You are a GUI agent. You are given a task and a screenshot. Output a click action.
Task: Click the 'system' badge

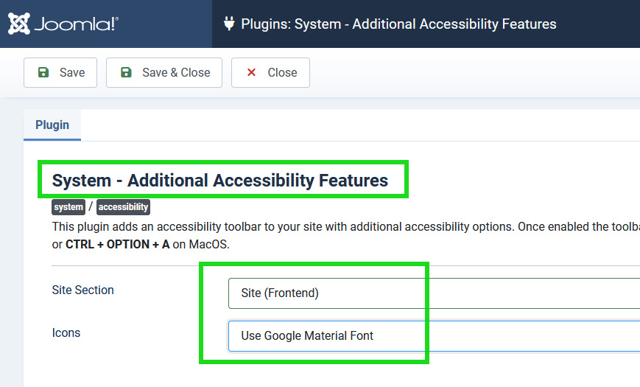[x=68, y=207]
